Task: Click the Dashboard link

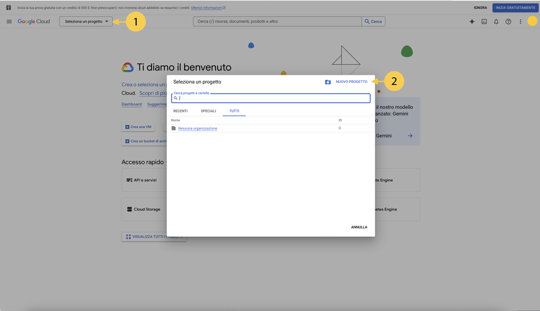Action: [x=132, y=104]
